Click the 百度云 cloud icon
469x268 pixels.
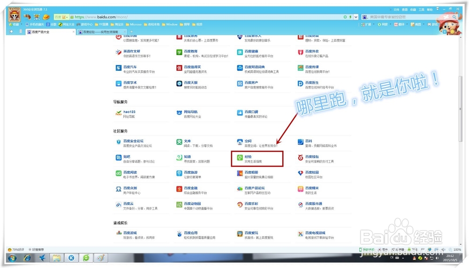[119, 205]
